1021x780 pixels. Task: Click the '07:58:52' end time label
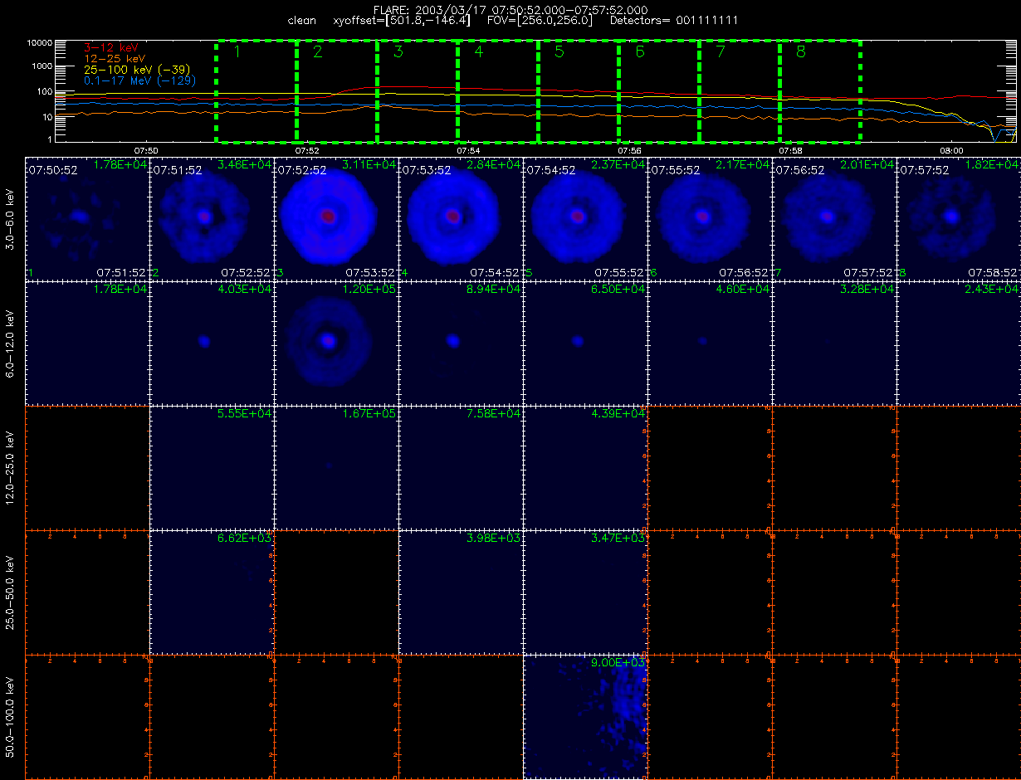pyautogui.click(x=993, y=272)
